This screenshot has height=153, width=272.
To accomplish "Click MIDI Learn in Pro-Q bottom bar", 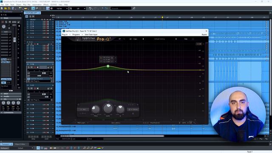I will click(81, 123).
